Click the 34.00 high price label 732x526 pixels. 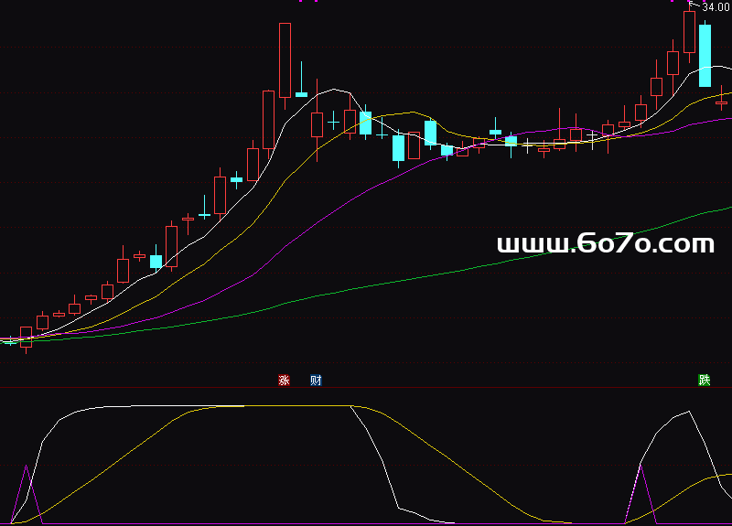click(715, 7)
